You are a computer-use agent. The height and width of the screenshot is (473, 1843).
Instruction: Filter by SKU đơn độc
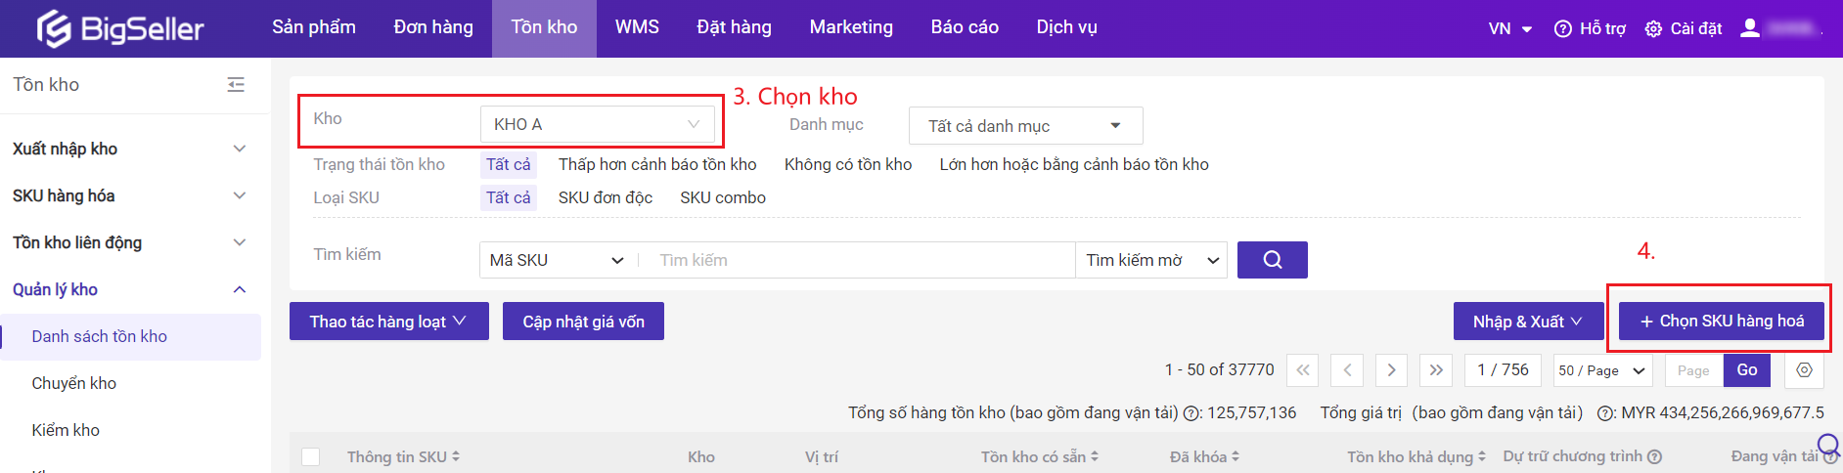pyautogui.click(x=606, y=197)
